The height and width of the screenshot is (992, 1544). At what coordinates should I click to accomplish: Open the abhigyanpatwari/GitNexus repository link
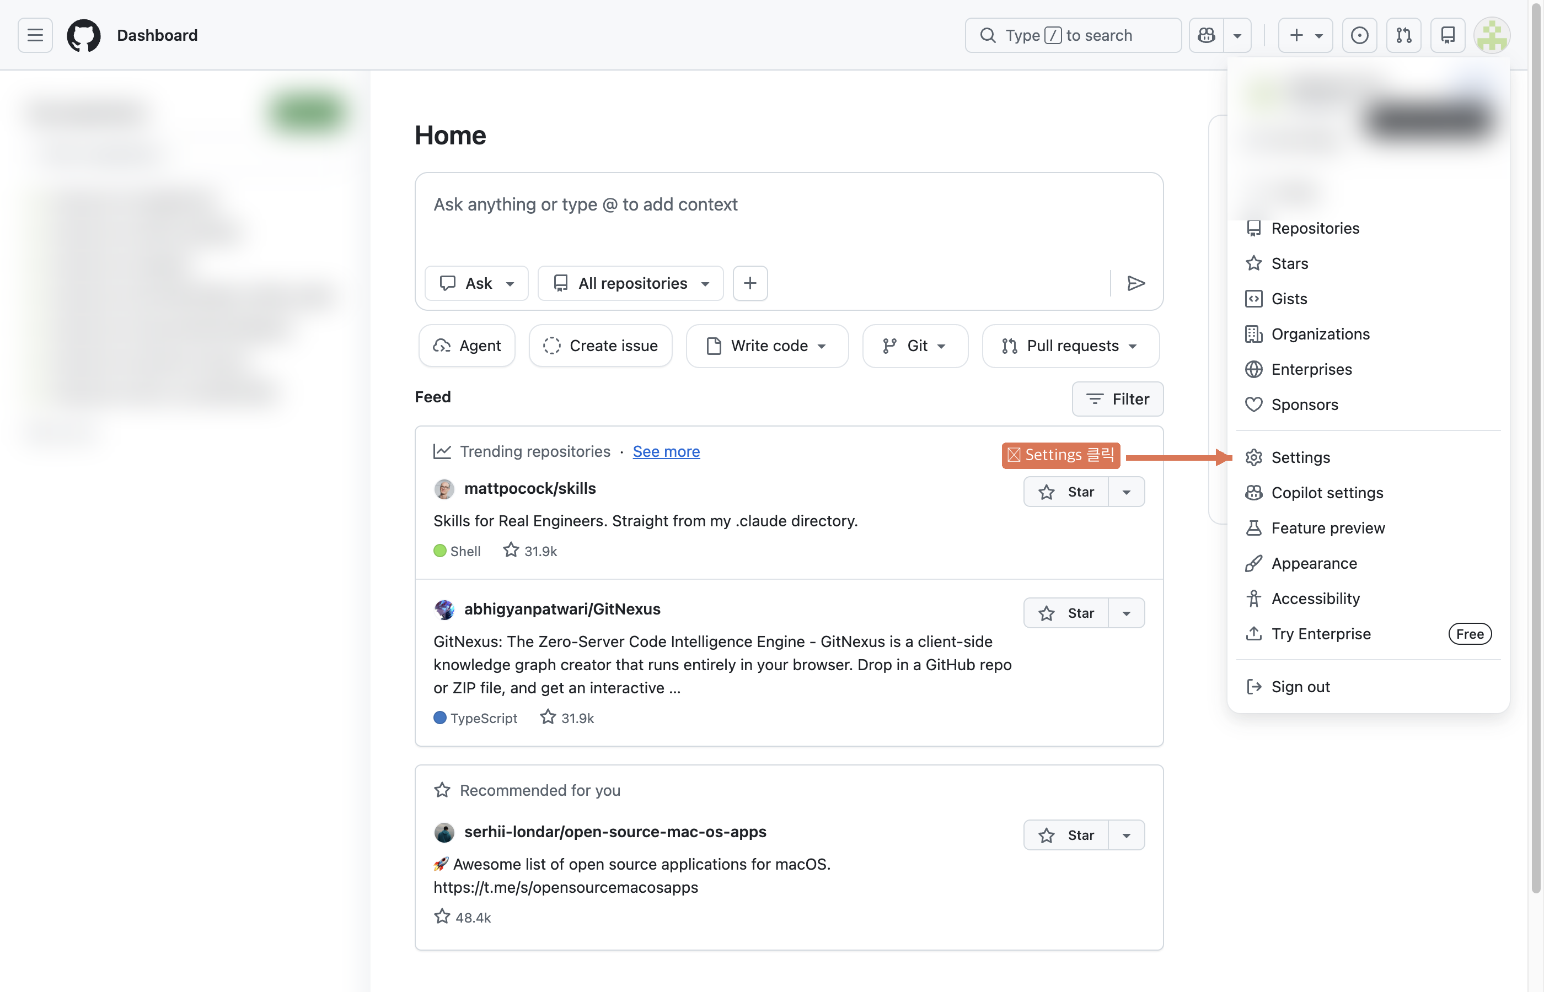click(x=562, y=610)
